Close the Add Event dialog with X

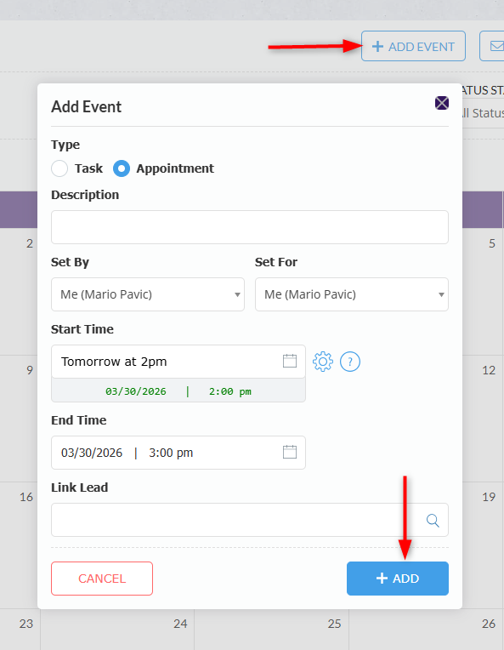441,103
